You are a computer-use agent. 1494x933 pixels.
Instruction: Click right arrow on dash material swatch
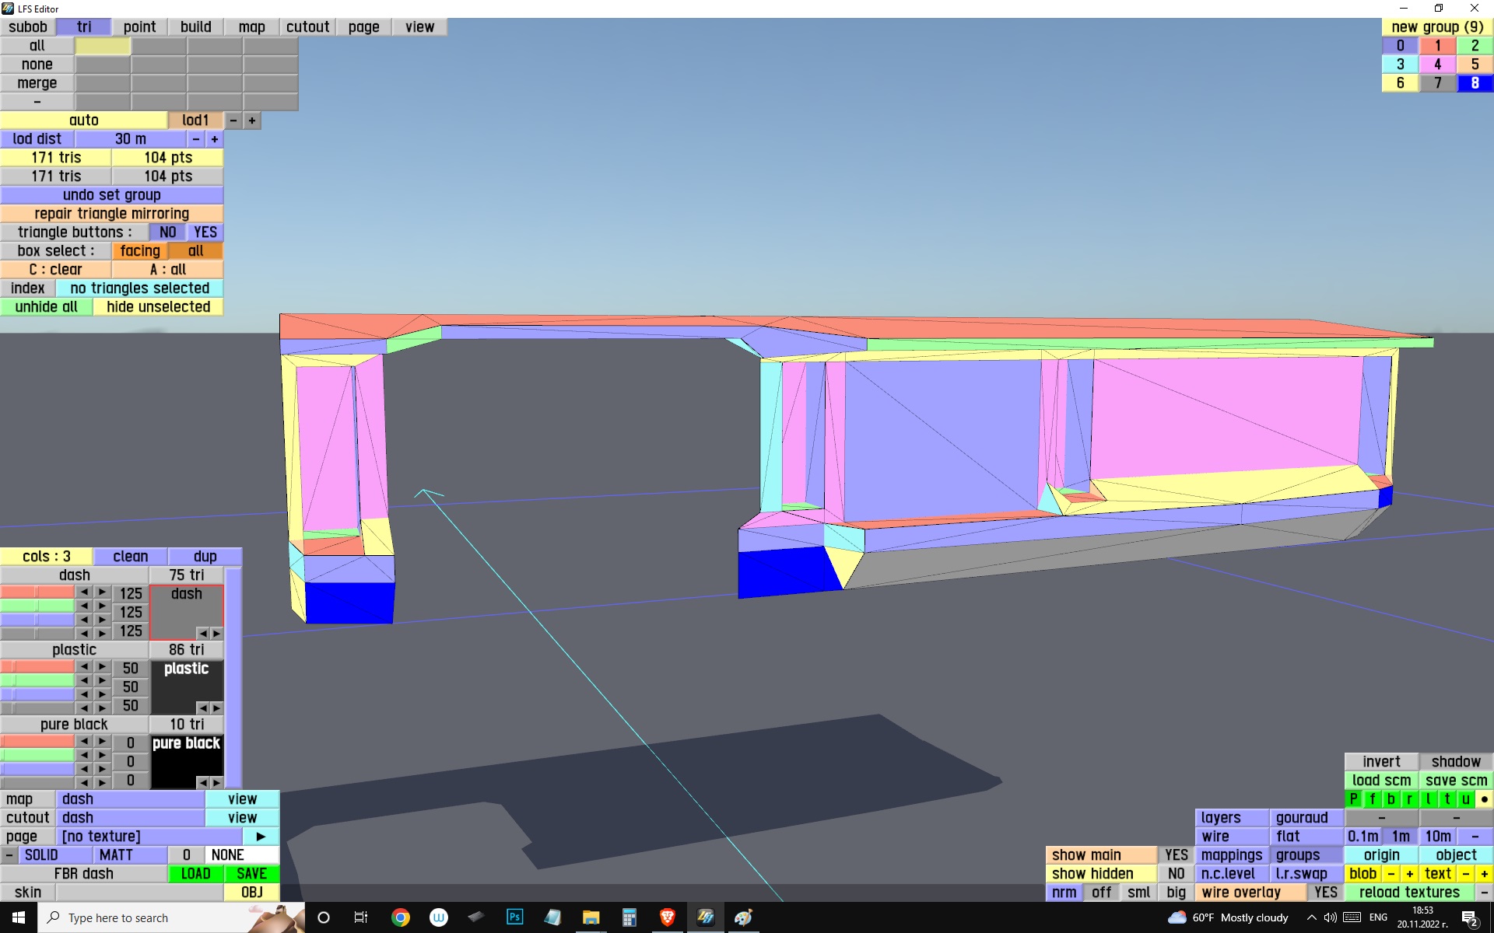[216, 633]
